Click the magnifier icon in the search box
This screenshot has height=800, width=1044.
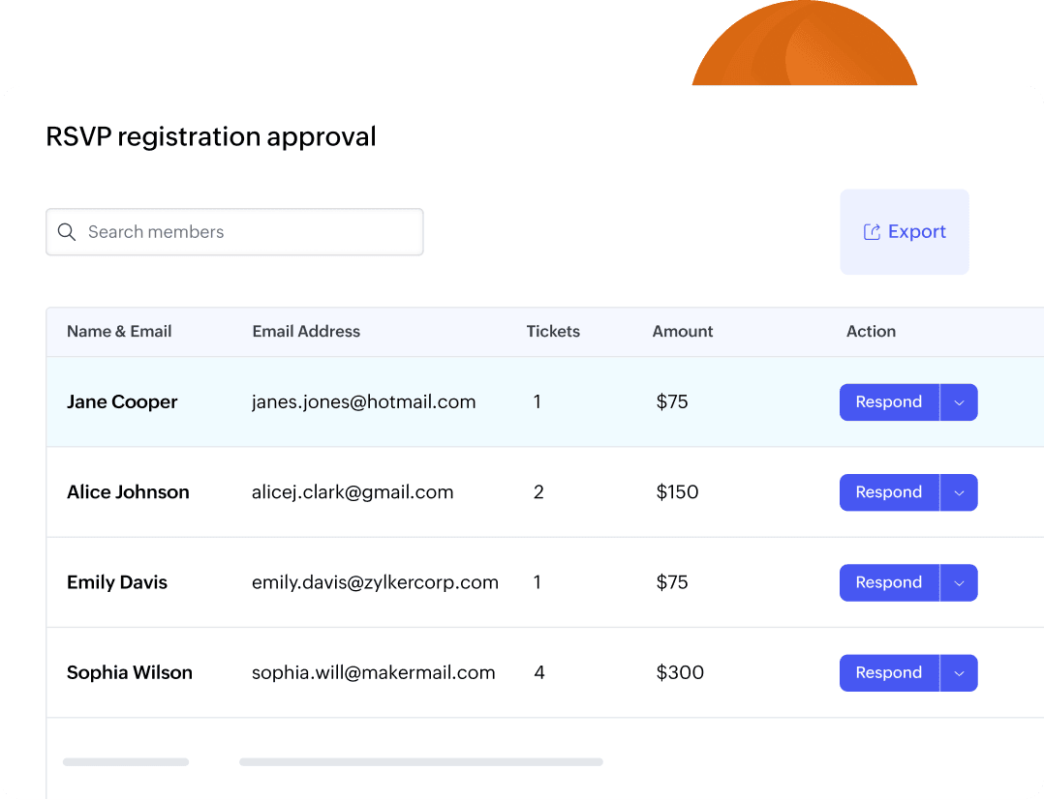click(67, 232)
